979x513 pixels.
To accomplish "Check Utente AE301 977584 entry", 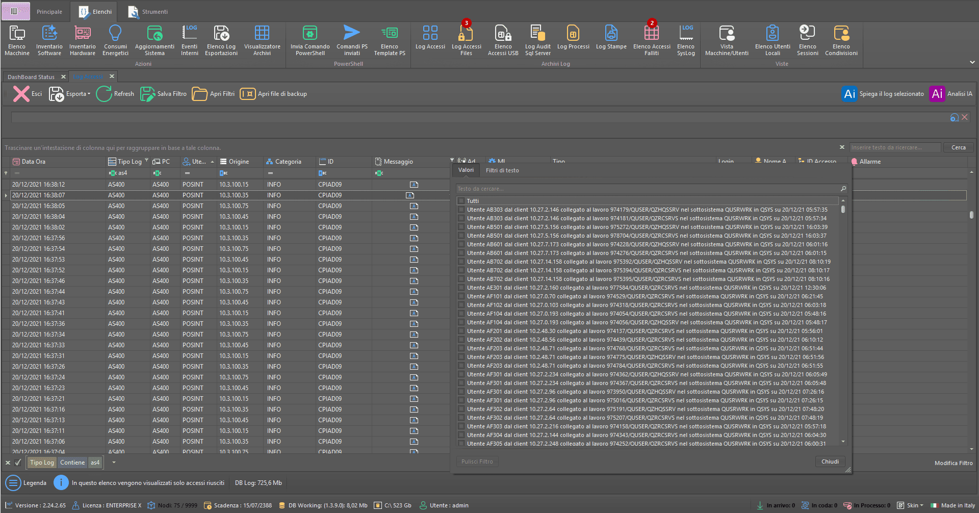I will point(461,288).
